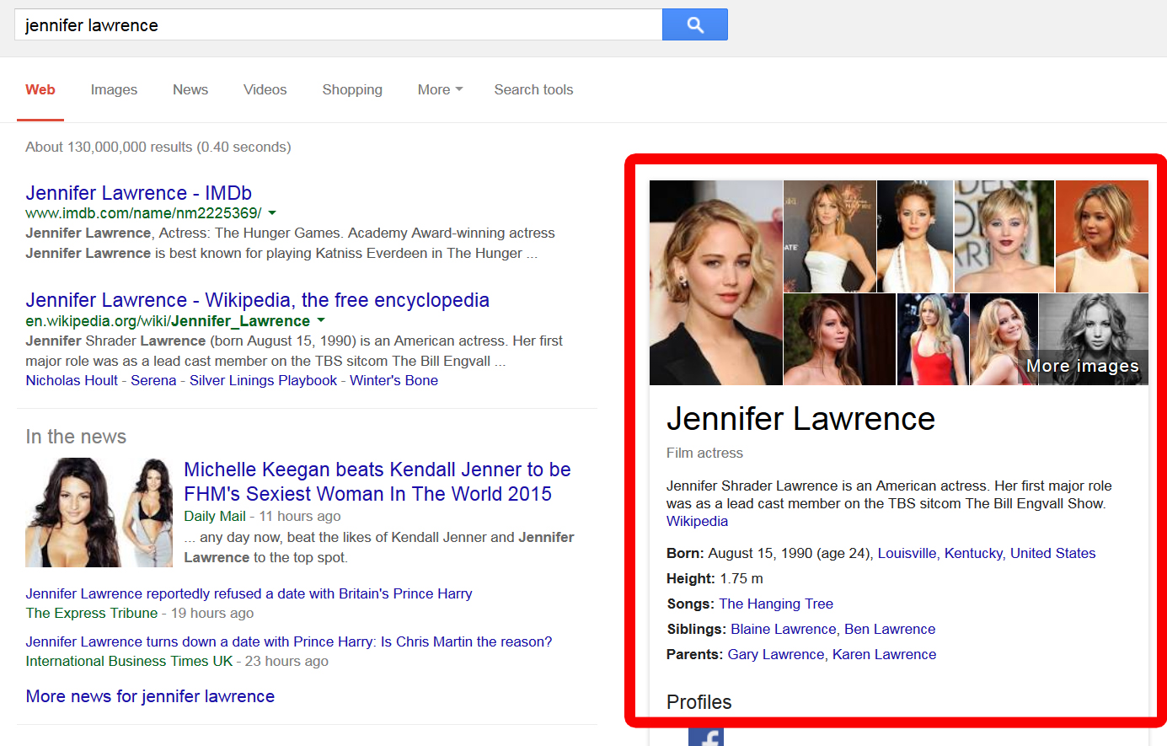This screenshot has height=746, width=1167.
Task: Click parent Gary Lawrence link
Action: click(776, 654)
